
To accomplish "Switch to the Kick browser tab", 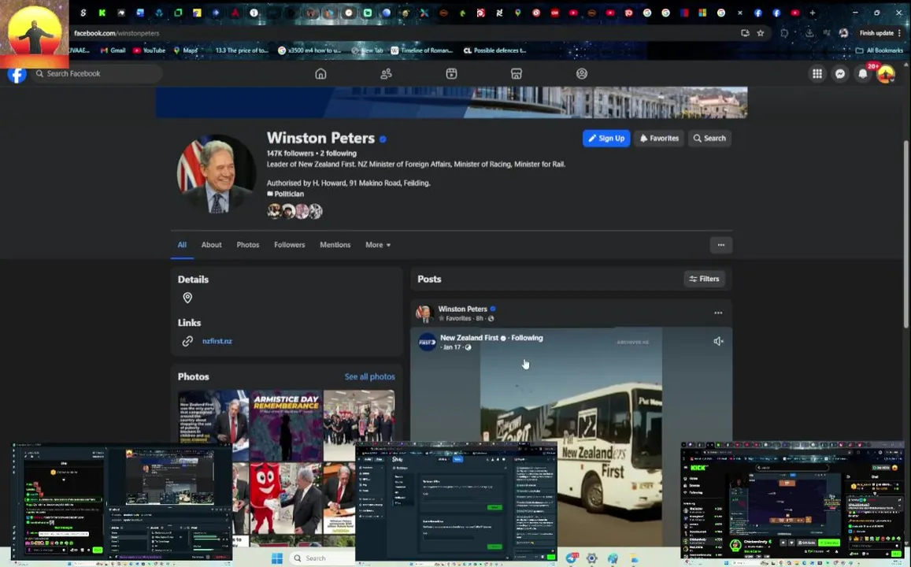I will coord(102,13).
